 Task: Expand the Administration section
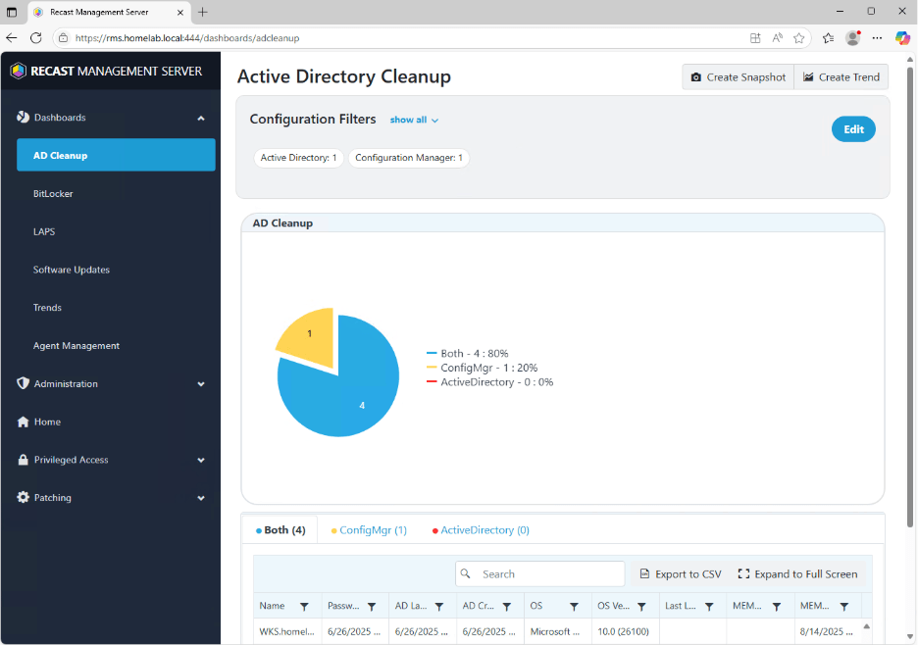[x=201, y=383]
